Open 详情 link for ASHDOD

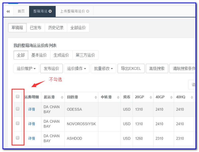point(31,138)
